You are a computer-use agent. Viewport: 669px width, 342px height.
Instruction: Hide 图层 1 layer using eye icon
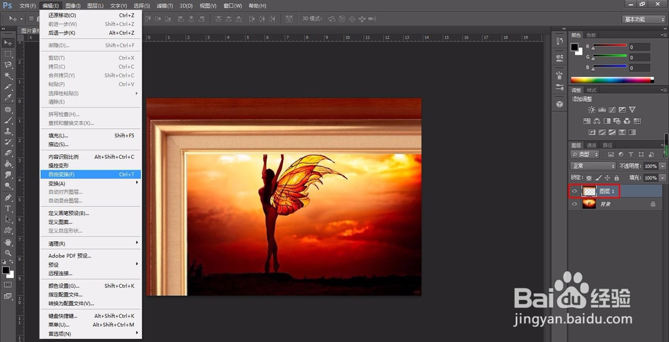pos(574,191)
